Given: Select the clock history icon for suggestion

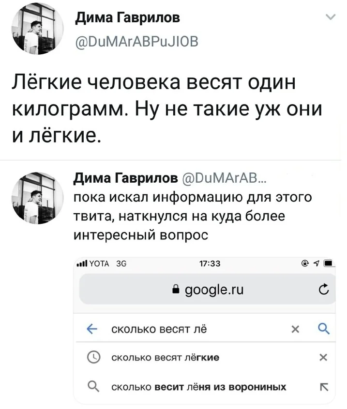Looking at the screenshot, I should tap(93, 357).
